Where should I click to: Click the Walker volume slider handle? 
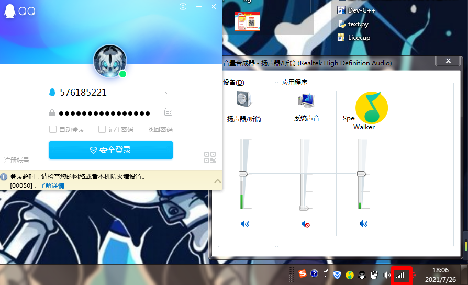362,174
